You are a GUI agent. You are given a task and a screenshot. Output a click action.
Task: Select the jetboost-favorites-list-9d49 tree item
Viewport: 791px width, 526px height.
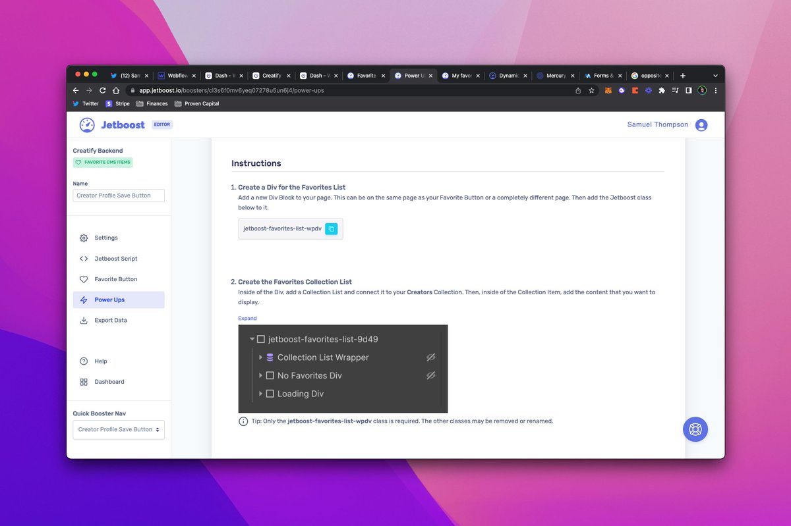click(323, 339)
